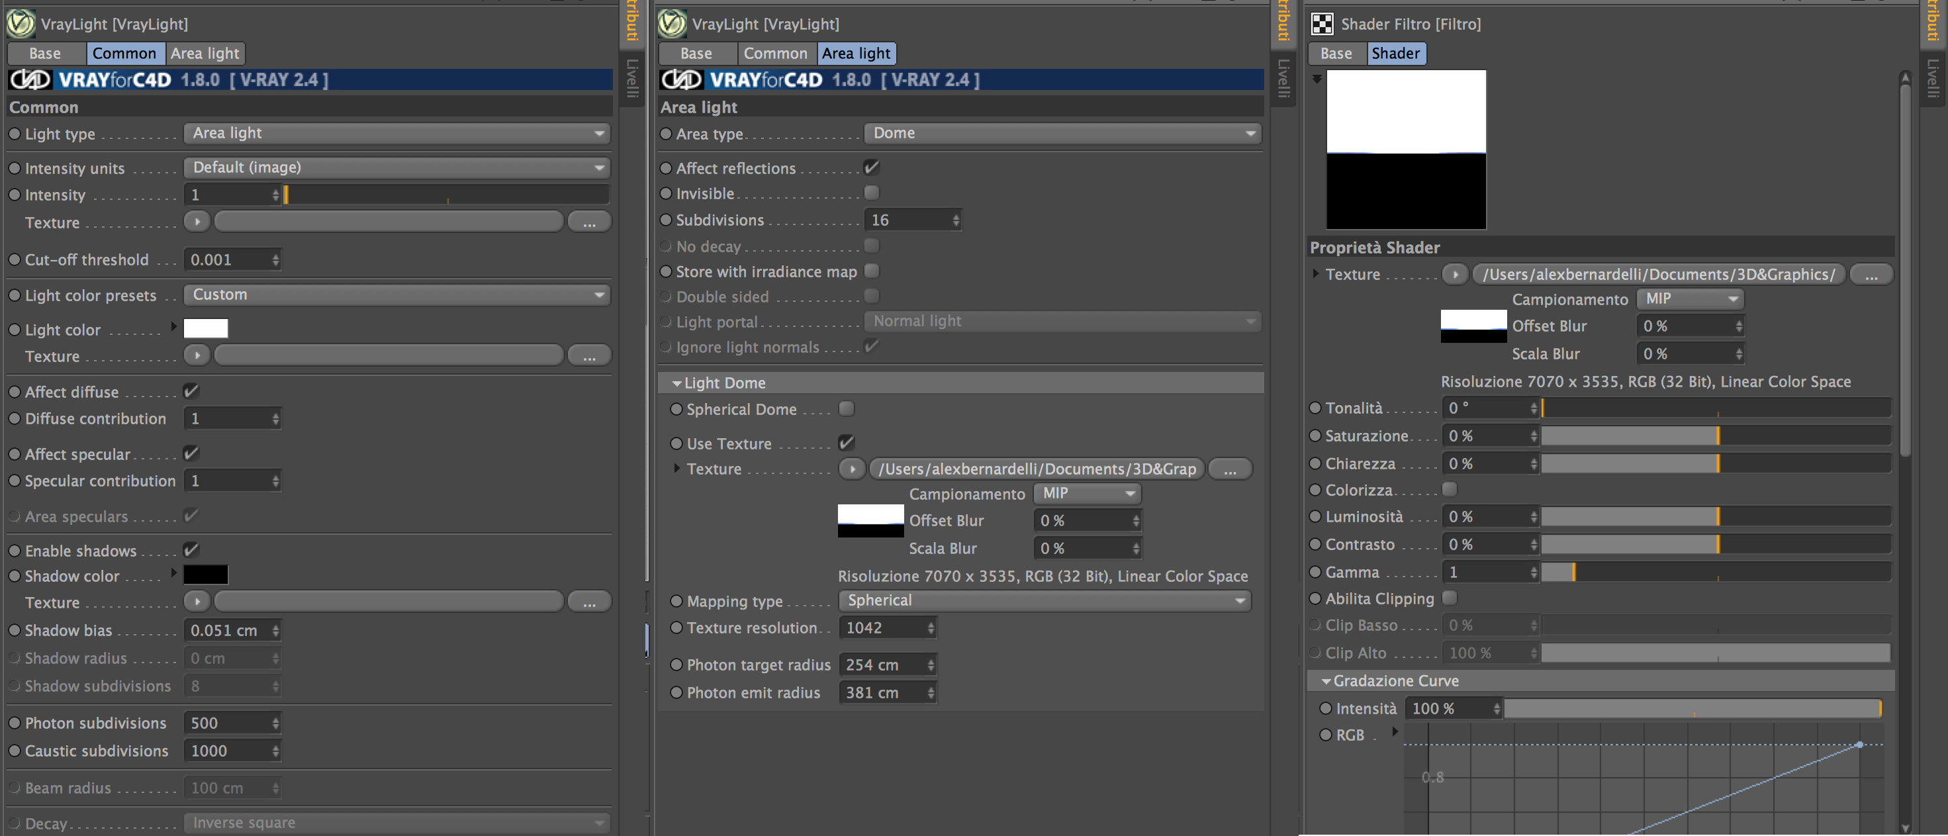Viewport: 1948px width, 836px height.
Task: Click browse button for Shader Filtro Texture
Action: 1871,275
